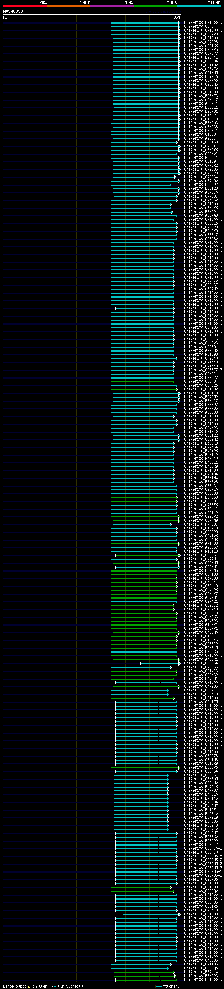Open hit UniRef100_A5ATX6

tap(201, 46)
